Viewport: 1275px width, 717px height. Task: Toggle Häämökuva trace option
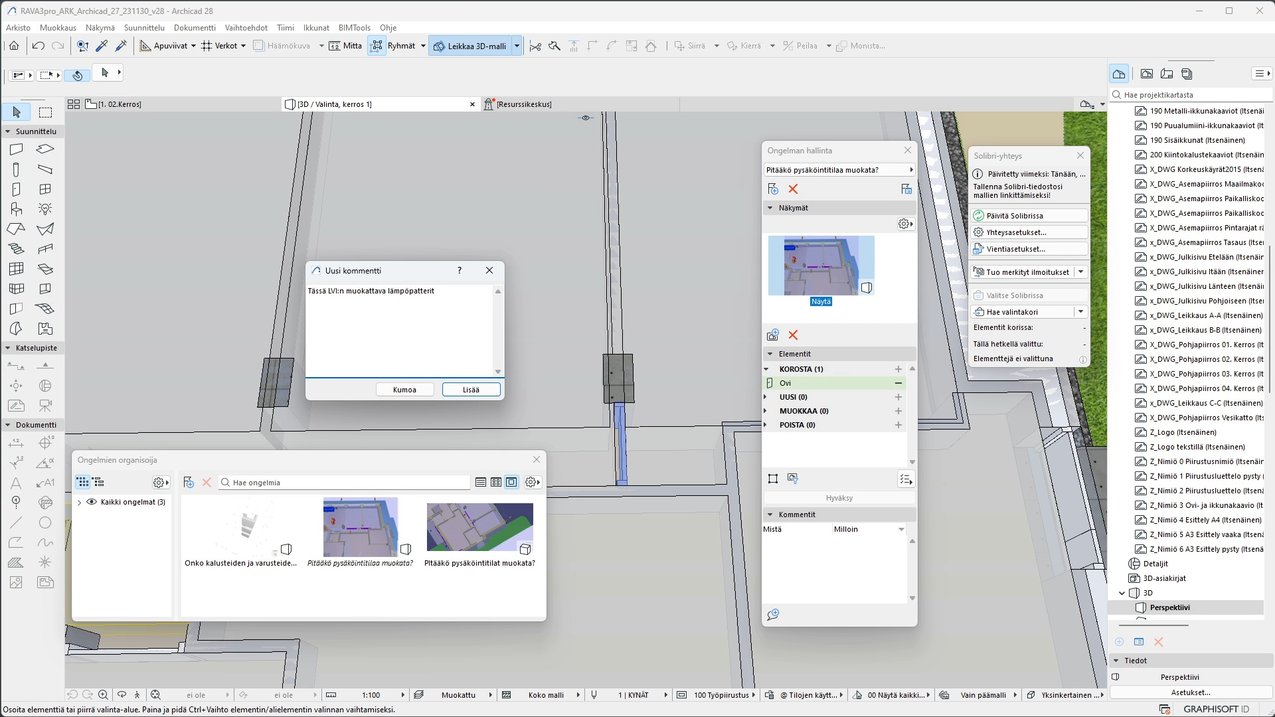[282, 46]
